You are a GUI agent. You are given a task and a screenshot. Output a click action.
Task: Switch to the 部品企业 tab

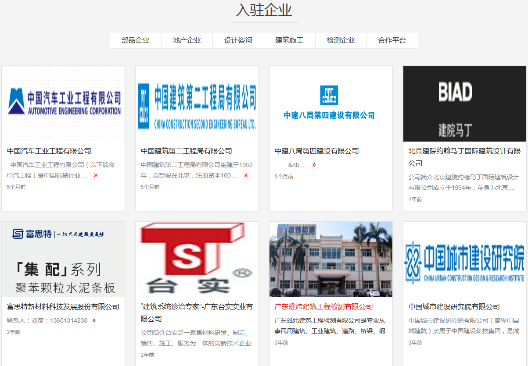pyautogui.click(x=136, y=40)
